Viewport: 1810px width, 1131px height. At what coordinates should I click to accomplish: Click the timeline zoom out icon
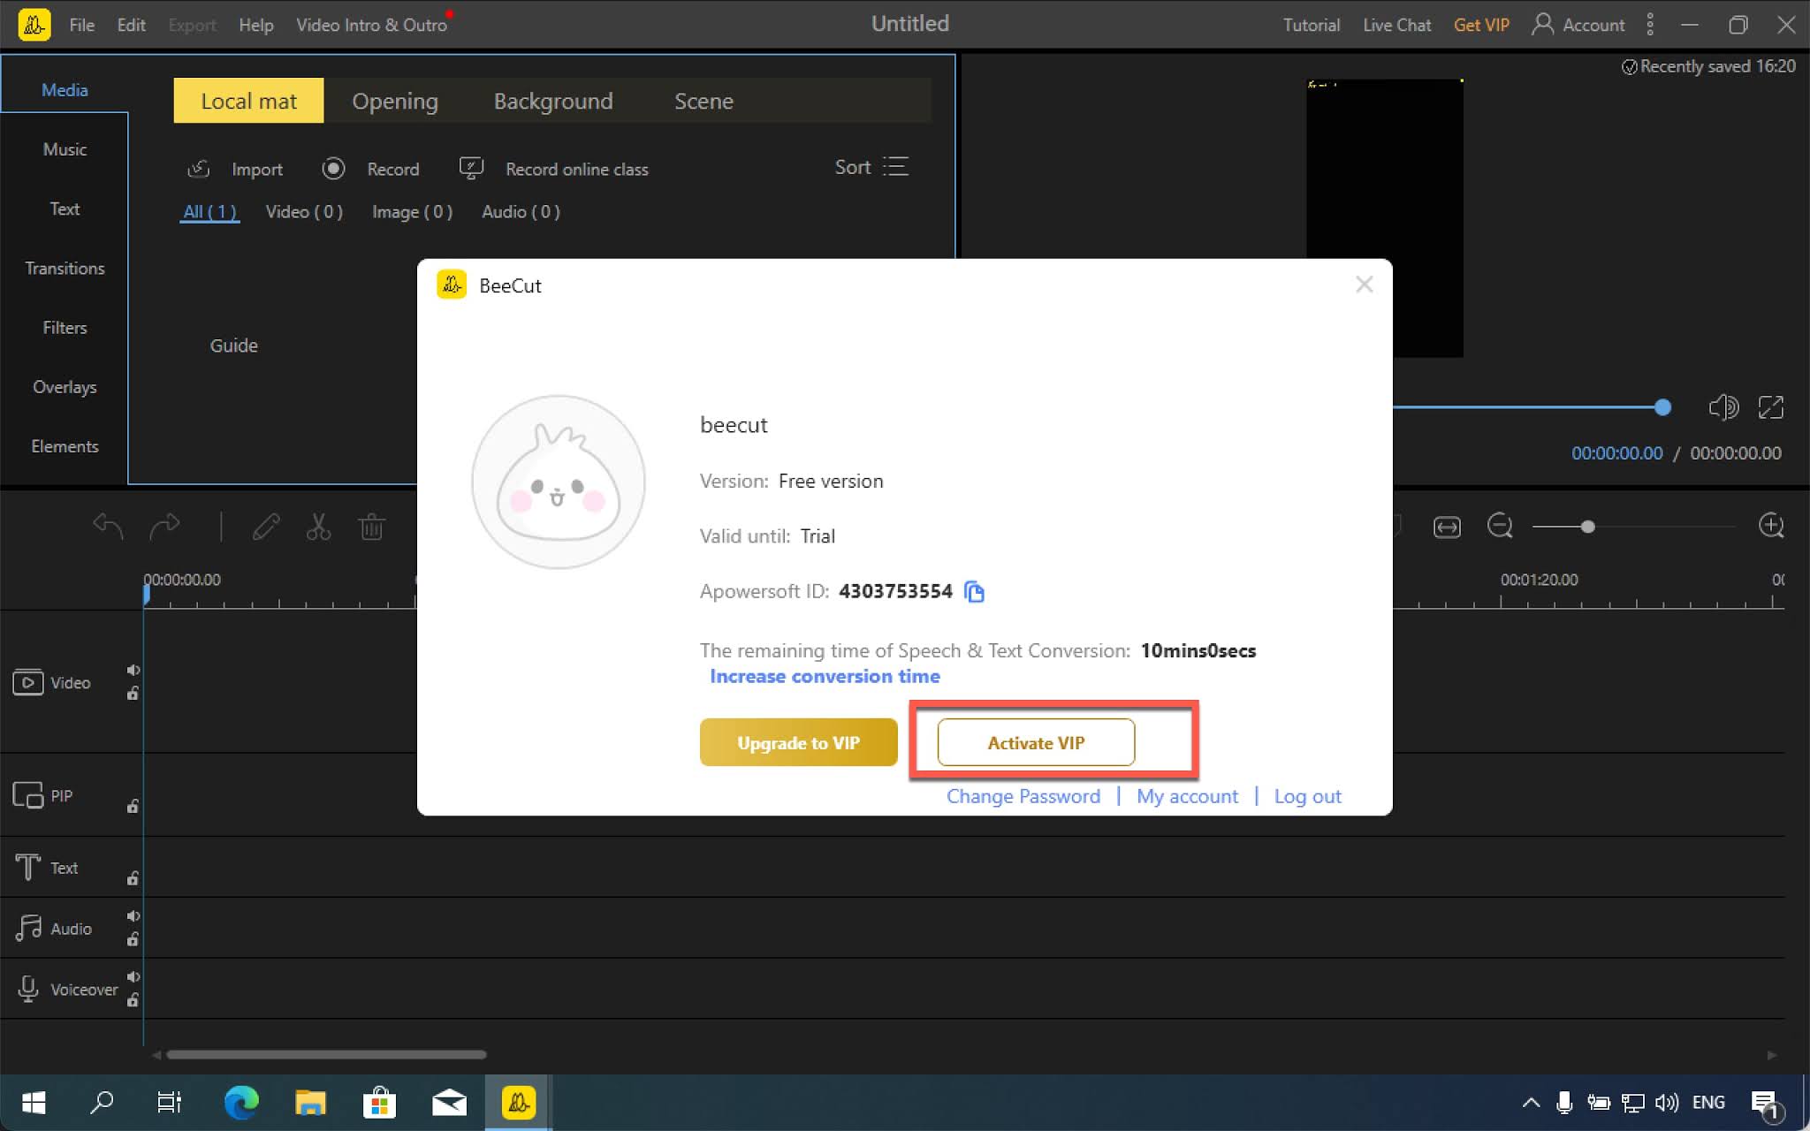pyautogui.click(x=1500, y=526)
